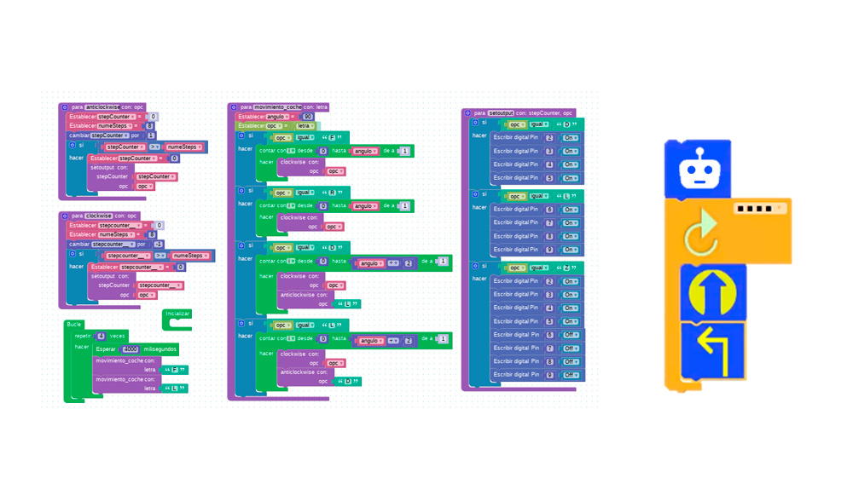The width and height of the screenshot is (853, 478).
Task: Open the Off dropdown for digital Pin 7
Action: [572, 348]
